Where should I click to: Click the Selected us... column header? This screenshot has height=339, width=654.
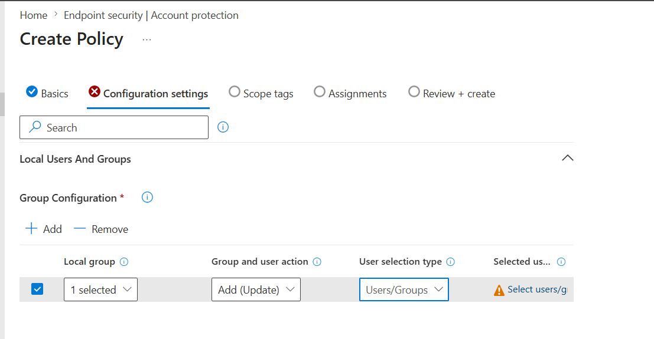click(x=522, y=262)
